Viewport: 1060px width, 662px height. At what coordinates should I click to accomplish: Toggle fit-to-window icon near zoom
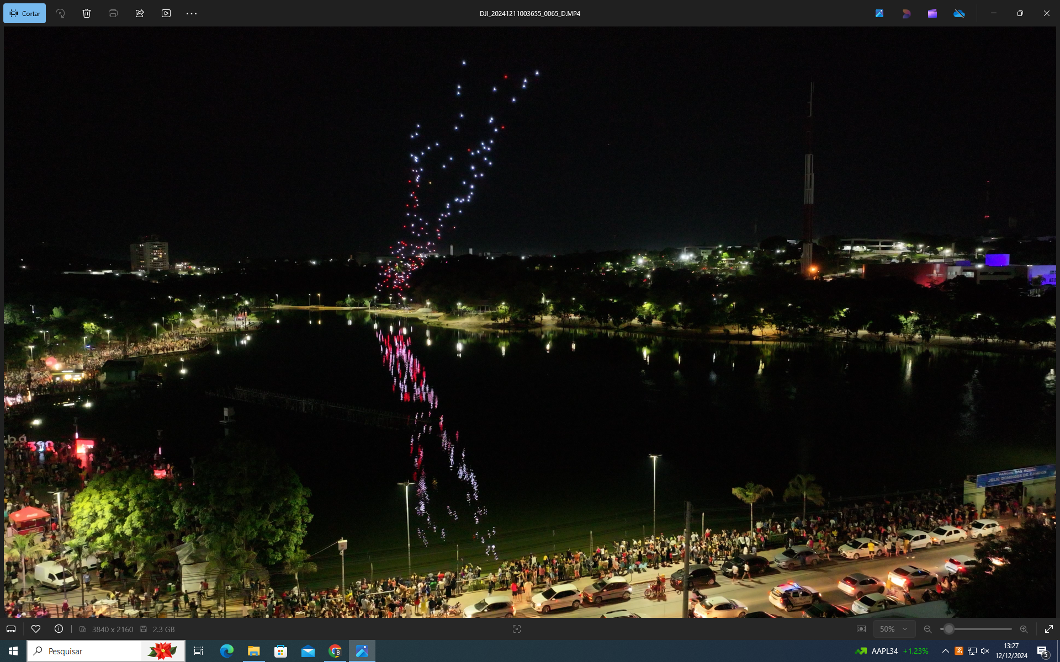tap(861, 629)
